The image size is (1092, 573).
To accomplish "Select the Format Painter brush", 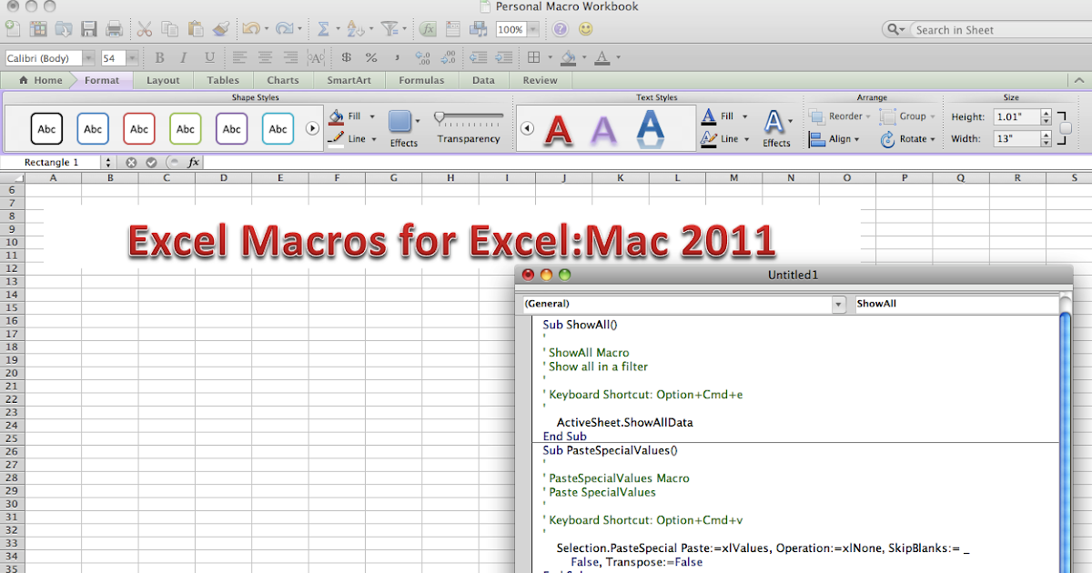I will (x=220, y=29).
